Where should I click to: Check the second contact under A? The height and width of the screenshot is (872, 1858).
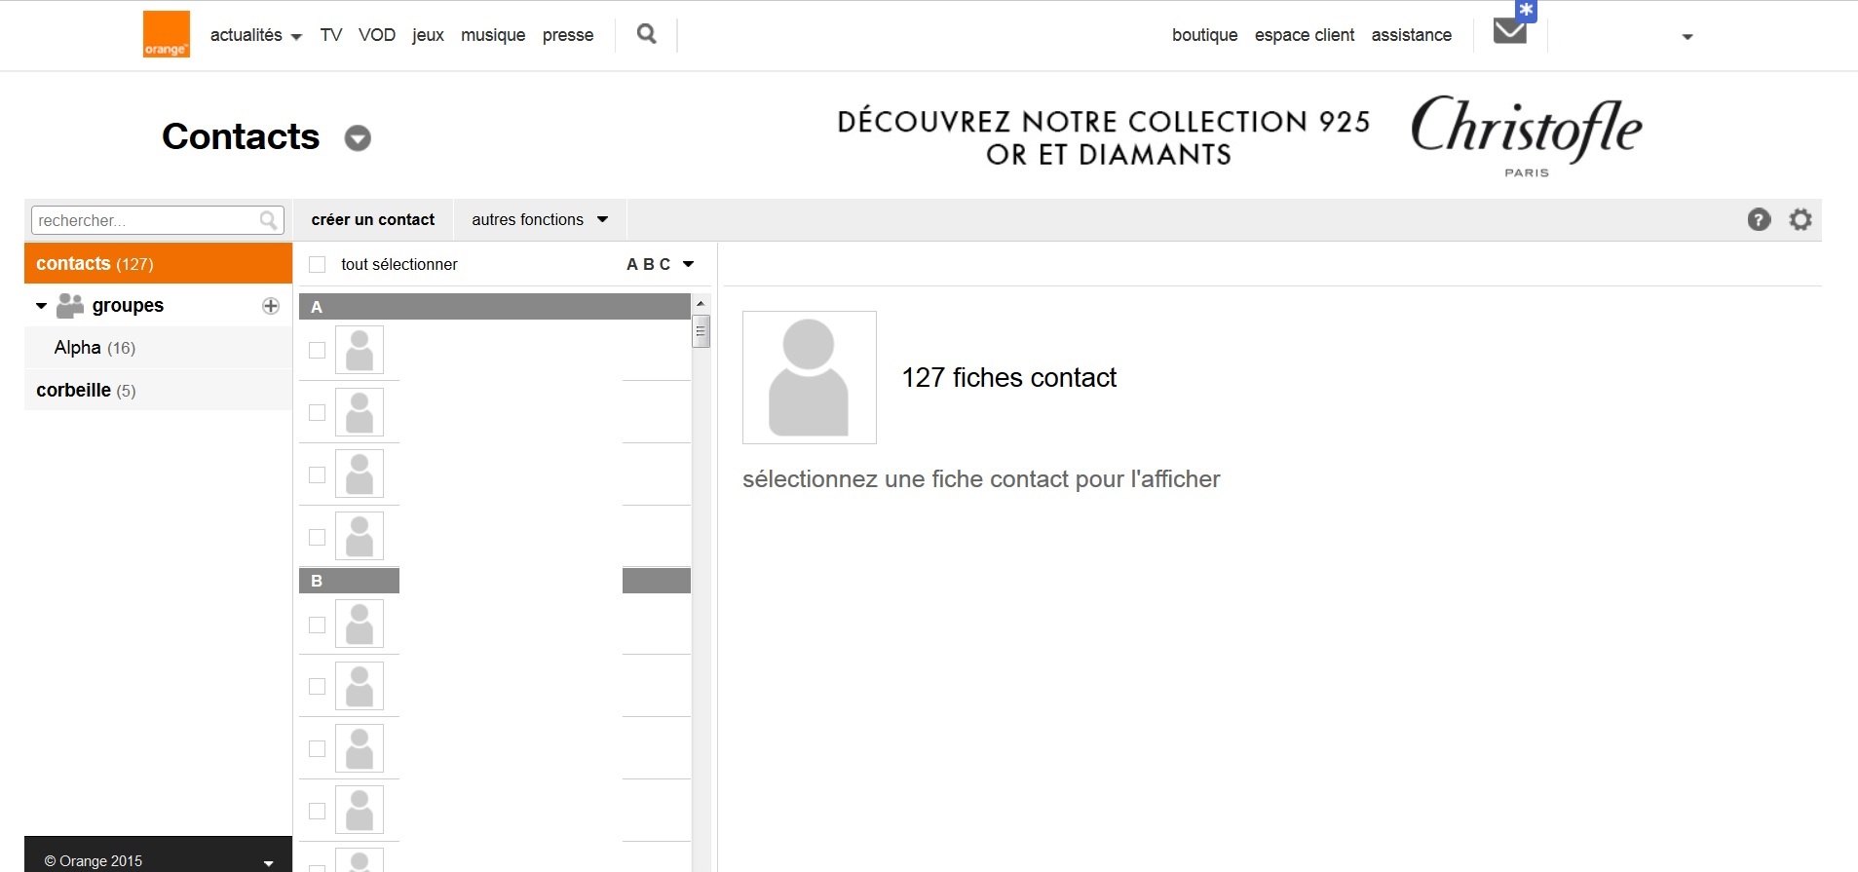click(317, 412)
